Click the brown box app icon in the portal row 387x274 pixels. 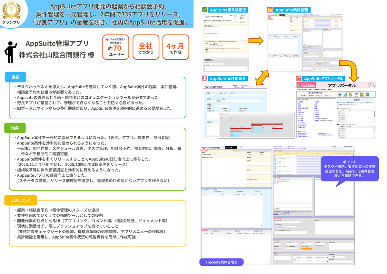(367, 94)
